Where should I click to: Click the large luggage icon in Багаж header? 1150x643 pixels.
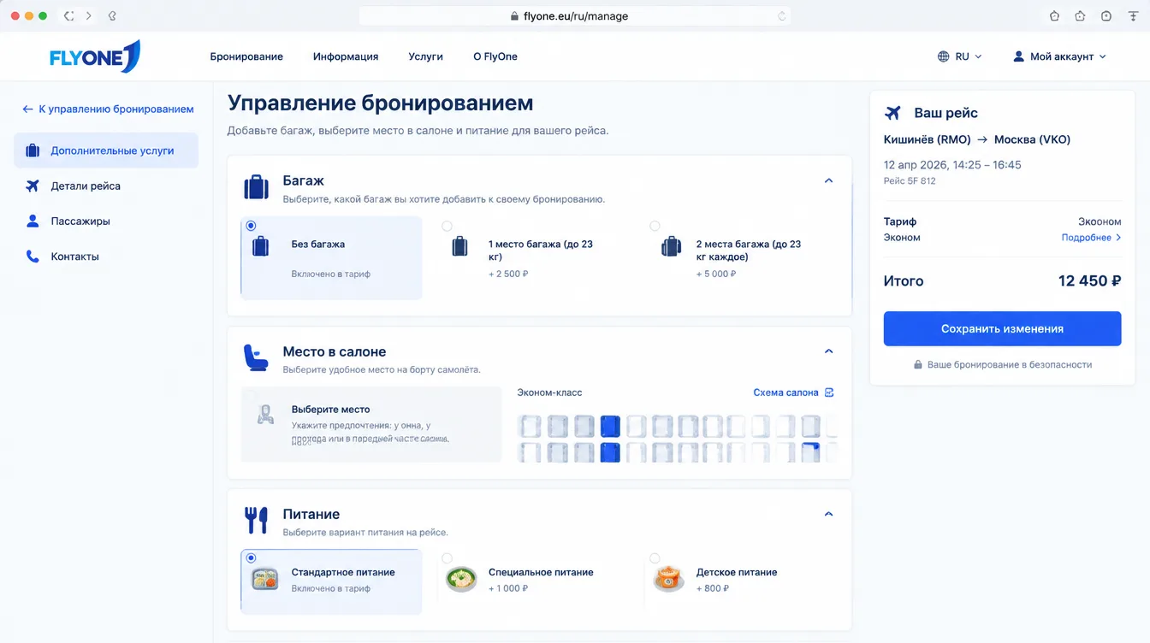click(257, 186)
